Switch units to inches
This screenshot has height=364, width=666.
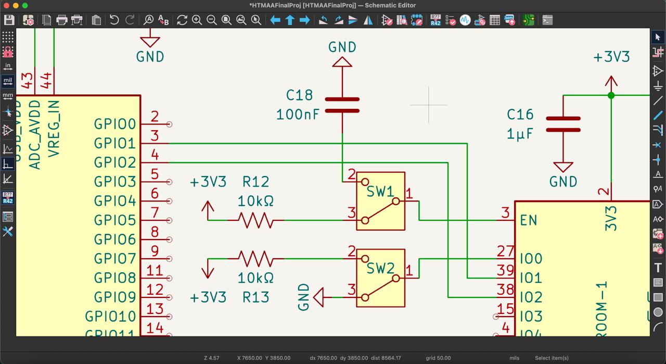[x=8, y=67]
